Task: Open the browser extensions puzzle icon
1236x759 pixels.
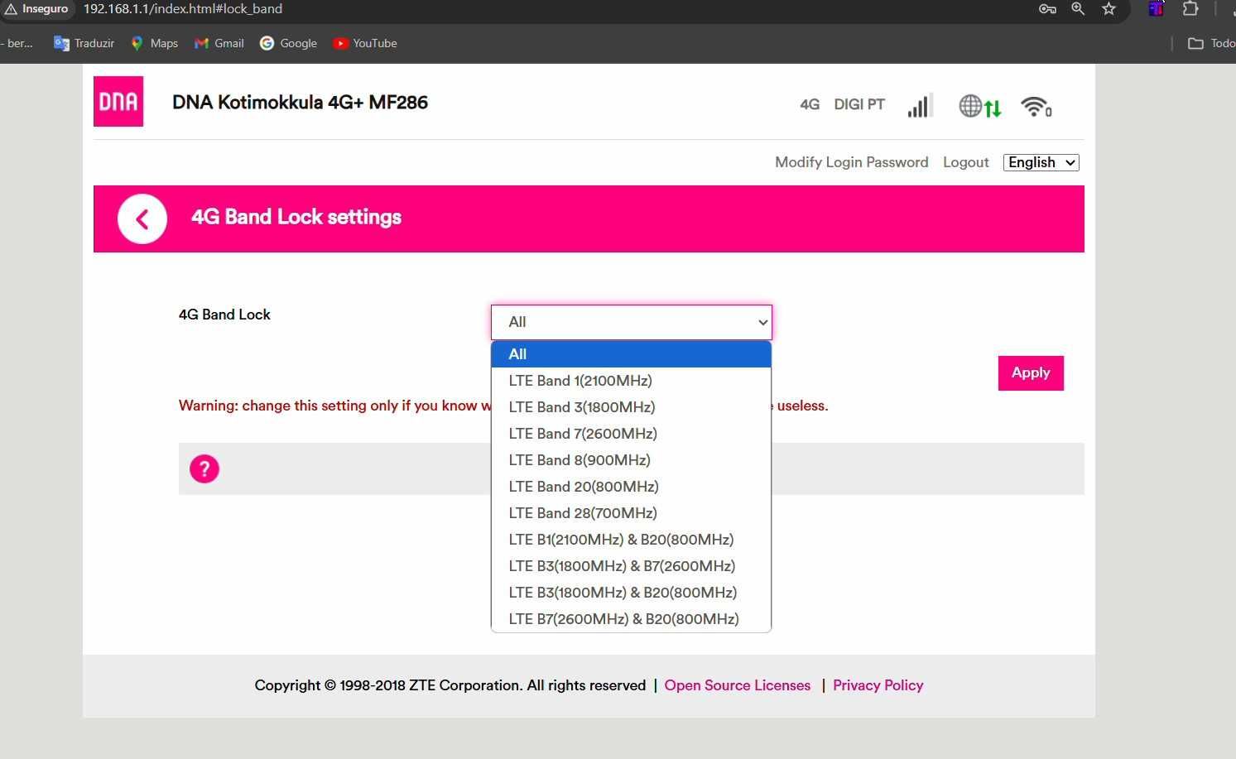Action: click(1190, 9)
